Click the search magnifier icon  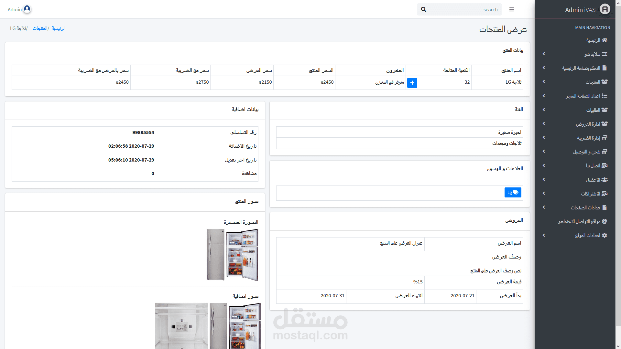click(423, 9)
